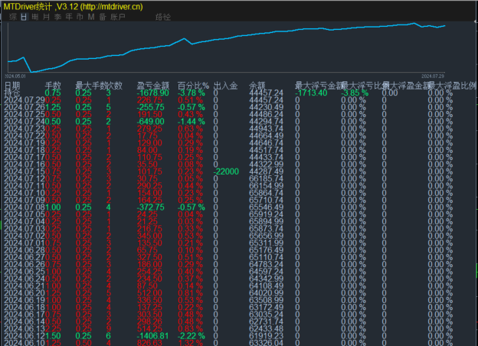Click the -3.85 % max drawdown ratio
Image resolution: width=478 pixels, height=346 pixels.
pos(355,93)
